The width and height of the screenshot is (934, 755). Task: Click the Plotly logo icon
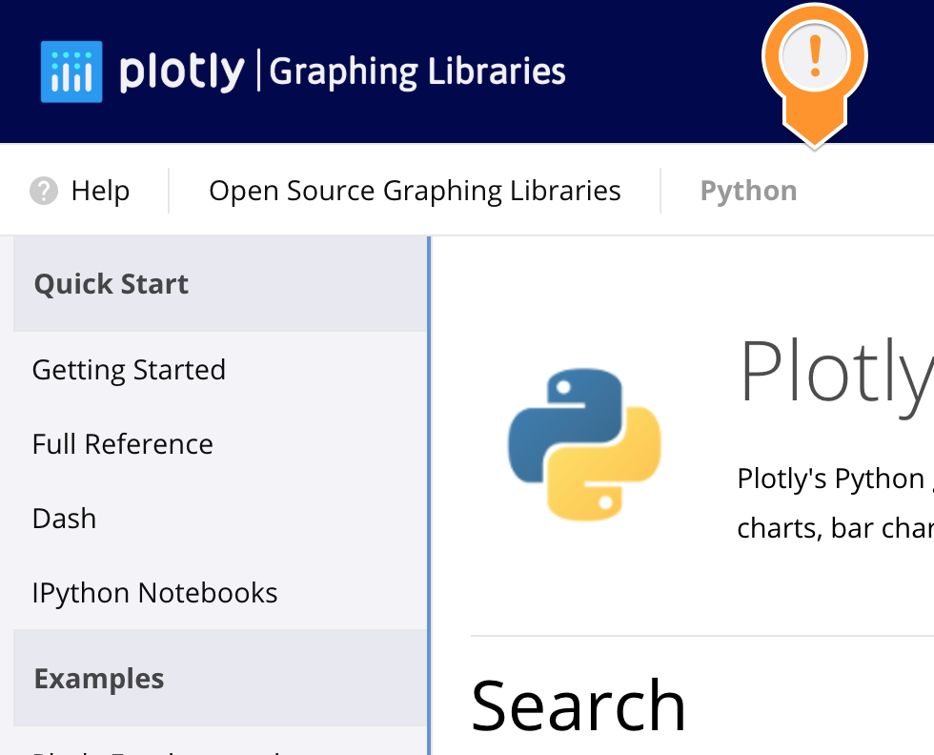71,71
